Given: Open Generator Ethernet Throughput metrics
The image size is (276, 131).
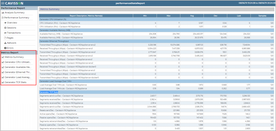Looking at the screenshot, I should coord(18,72).
